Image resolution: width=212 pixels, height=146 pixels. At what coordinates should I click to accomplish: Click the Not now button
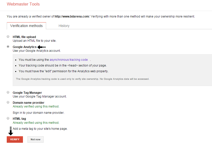point(35,139)
